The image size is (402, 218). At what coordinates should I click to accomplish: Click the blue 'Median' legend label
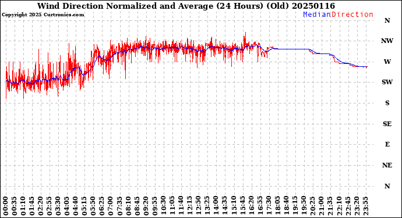[317, 15]
